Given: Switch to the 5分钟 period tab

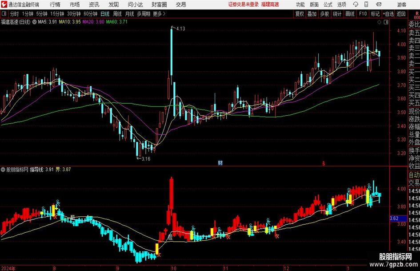Looking at the screenshot, I should [x=42, y=14].
